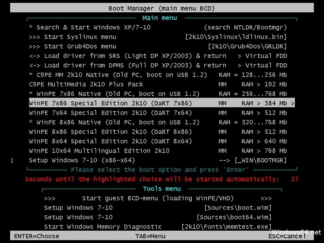Select Setup Windows 7-10 Sources\boot64.wim entry
This screenshot has width=324, height=243.
click(x=158, y=217)
